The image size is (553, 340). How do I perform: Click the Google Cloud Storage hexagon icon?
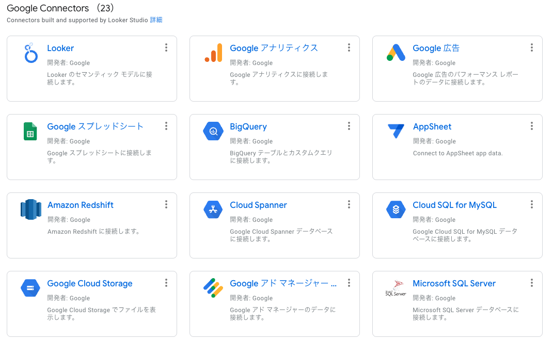(30, 288)
